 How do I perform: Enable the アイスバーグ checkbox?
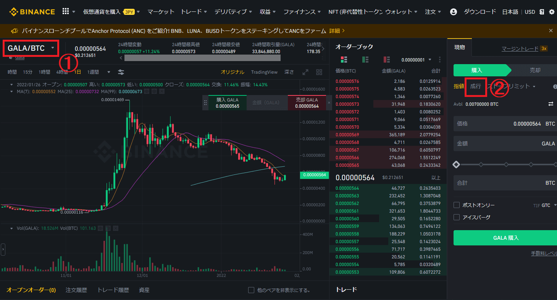point(457,217)
